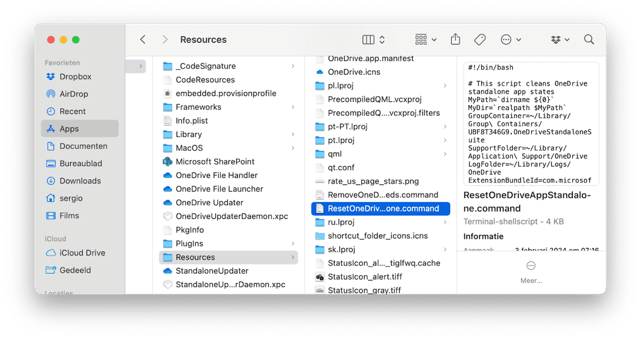The height and width of the screenshot is (340, 641).
Task: Click the Downloads arrow icon in sidebar
Action: click(x=51, y=181)
